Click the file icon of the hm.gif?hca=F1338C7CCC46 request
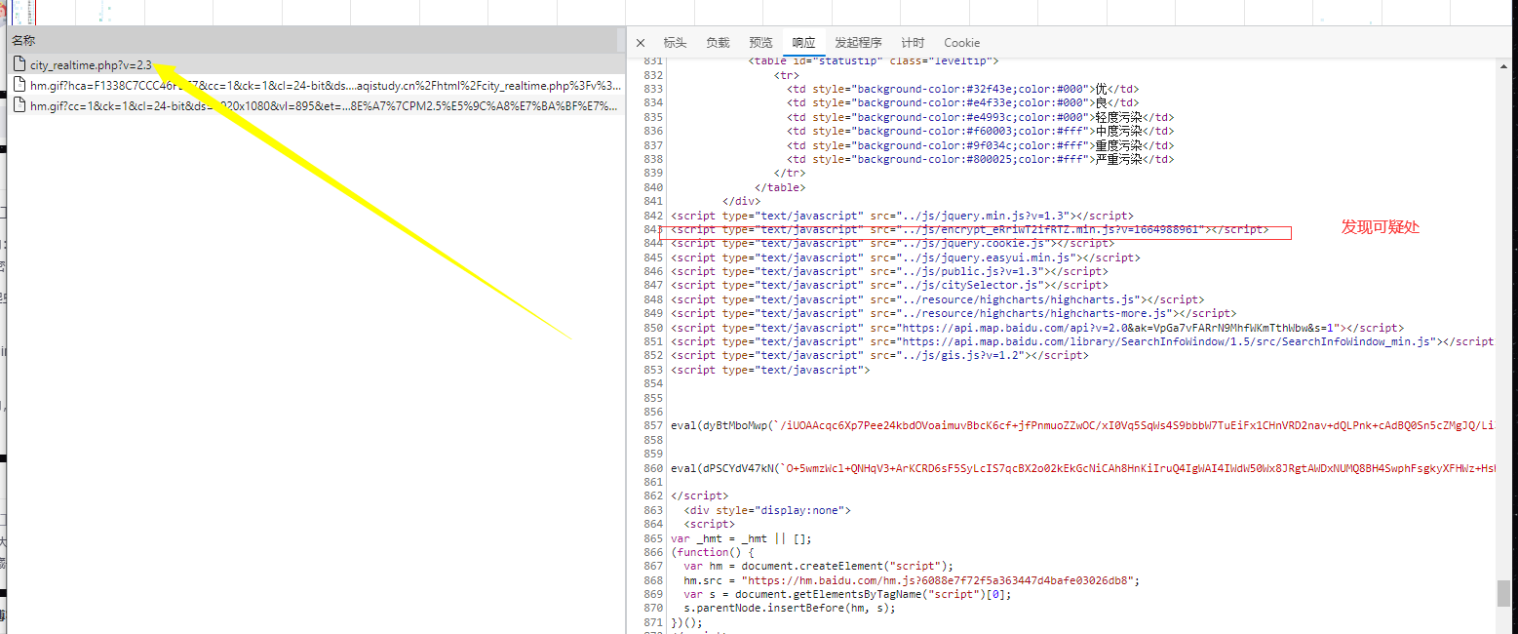The image size is (1518, 634). click(x=19, y=85)
